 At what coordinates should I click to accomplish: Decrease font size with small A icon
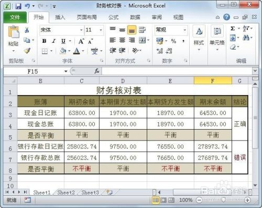(x=90, y=42)
